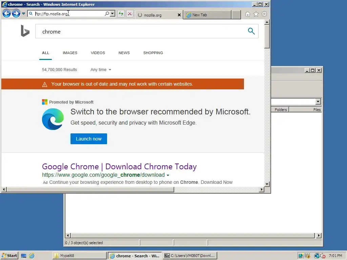Open 'Switch to the browser recommended by Microsoft' headline

[160, 112]
